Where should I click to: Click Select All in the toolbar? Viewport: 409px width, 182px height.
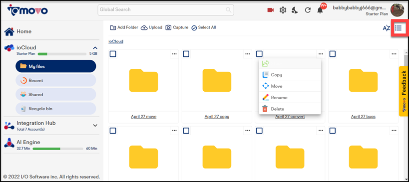click(x=203, y=27)
